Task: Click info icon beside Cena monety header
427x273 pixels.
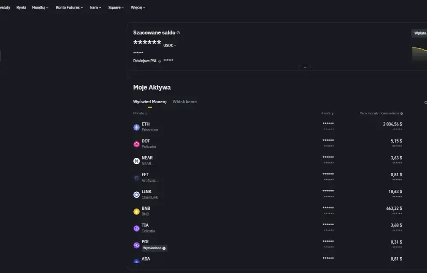Action: point(401,113)
